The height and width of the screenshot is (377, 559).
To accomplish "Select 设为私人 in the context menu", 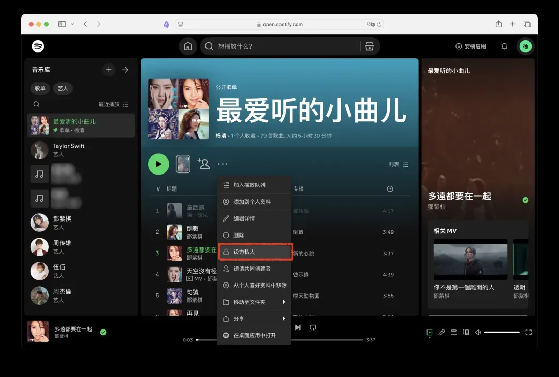I will [255, 252].
